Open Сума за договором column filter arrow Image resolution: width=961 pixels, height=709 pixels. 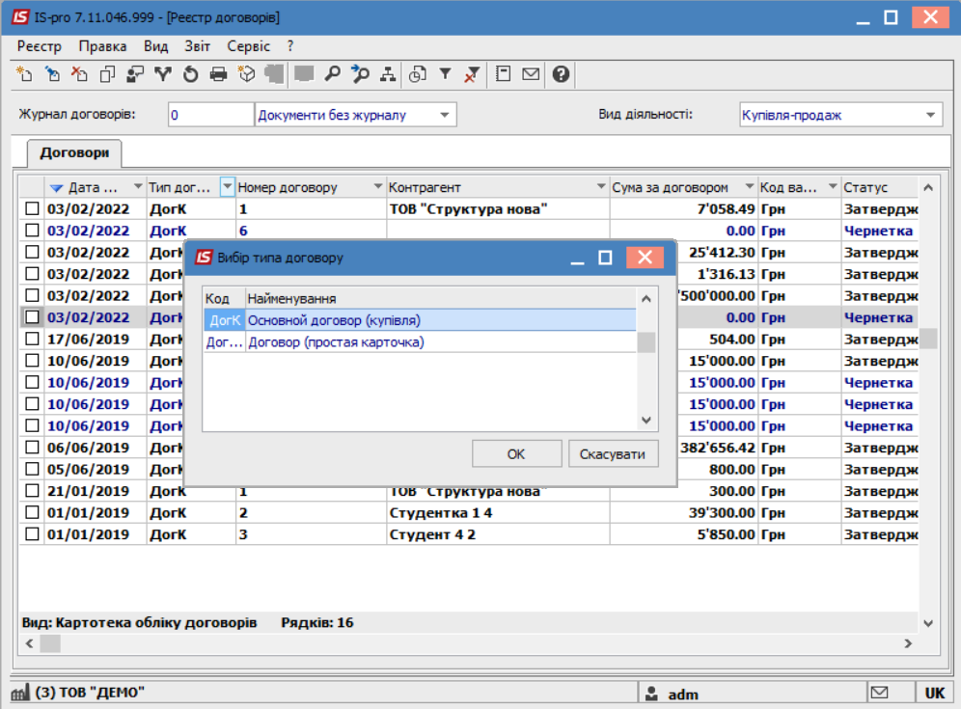750,186
